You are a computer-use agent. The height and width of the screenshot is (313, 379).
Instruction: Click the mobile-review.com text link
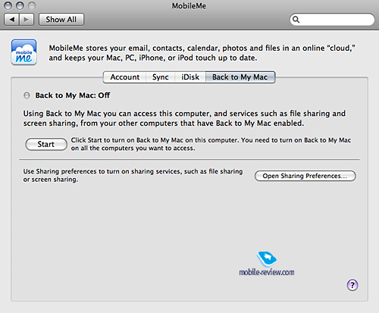[x=267, y=272]
